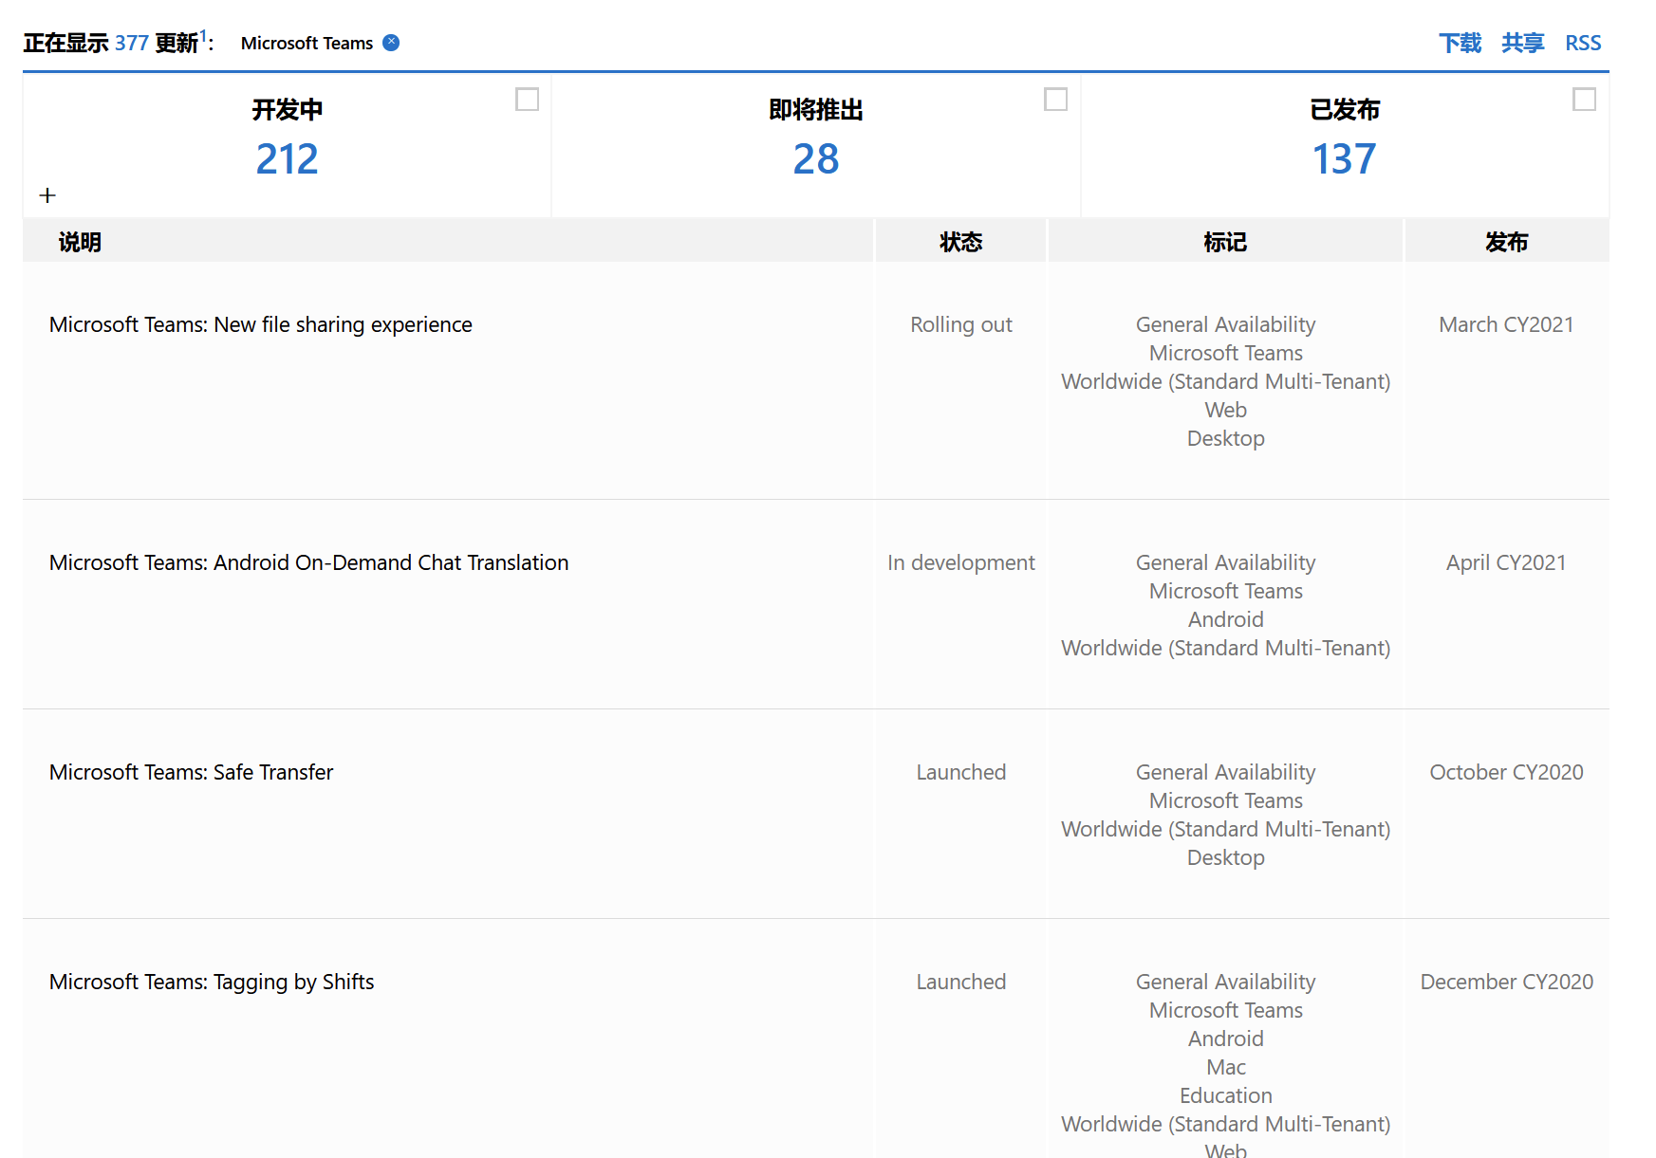Click the blue 377 updates count link

(x=132, y=42)
